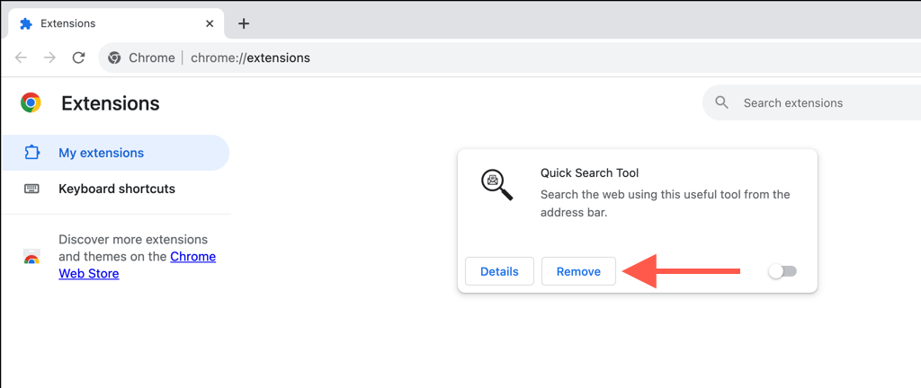
Task: Click the magnifier icon in search box
Action: tap(721, 103)
